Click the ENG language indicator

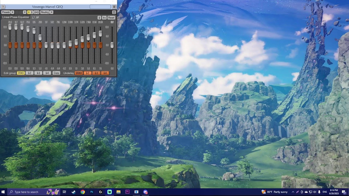[325, 192]
